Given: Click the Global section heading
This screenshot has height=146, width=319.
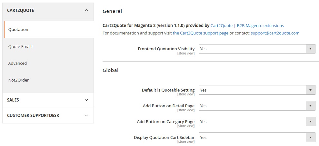Looking at the screenshot, I should pos(111,70).
